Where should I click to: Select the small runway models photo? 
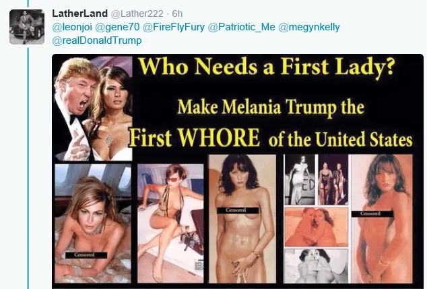tap(333, 180)
